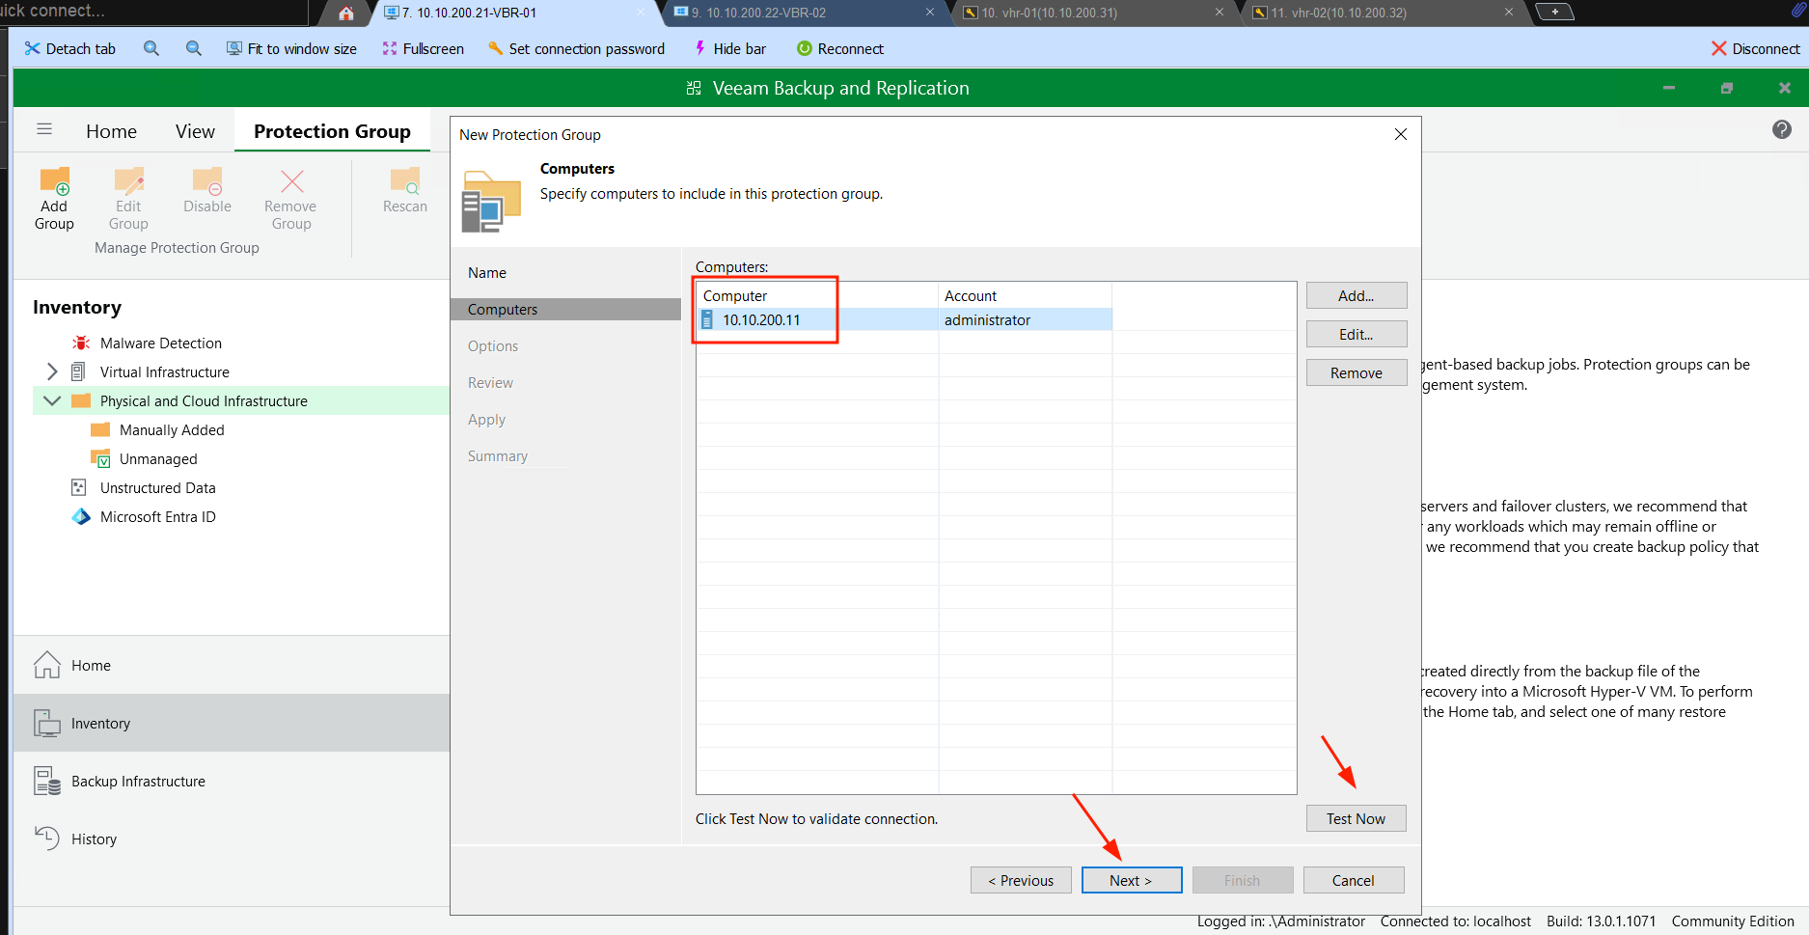
Task: Click the Inventory navigation icon
Action: (47, 723)
